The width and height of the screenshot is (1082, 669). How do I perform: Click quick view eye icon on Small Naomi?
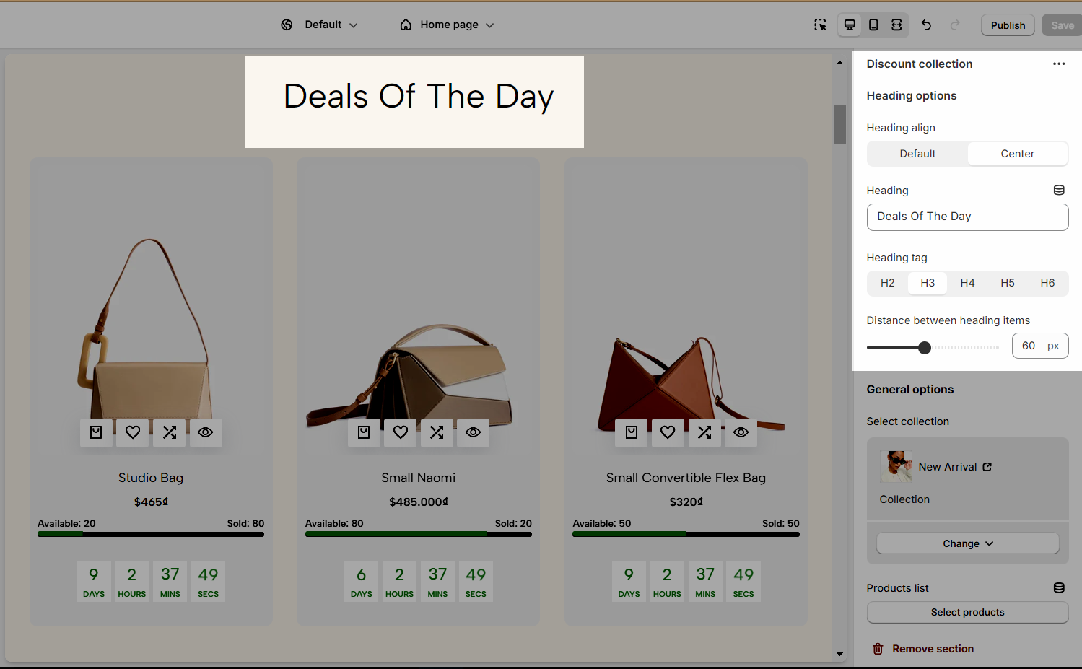pos(474,432)
